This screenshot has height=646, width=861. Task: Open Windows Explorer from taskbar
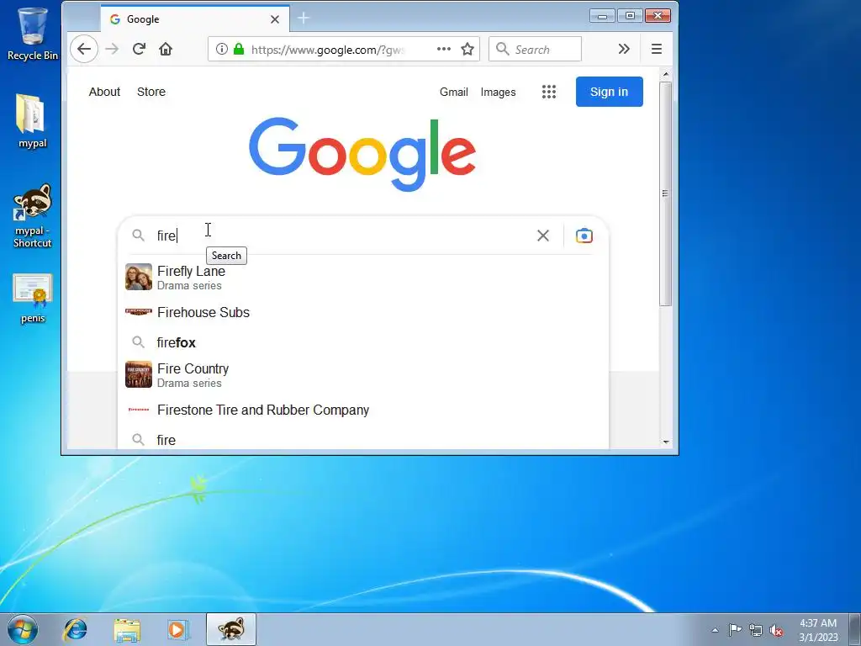pyautogui.click(x=127, y=629)
